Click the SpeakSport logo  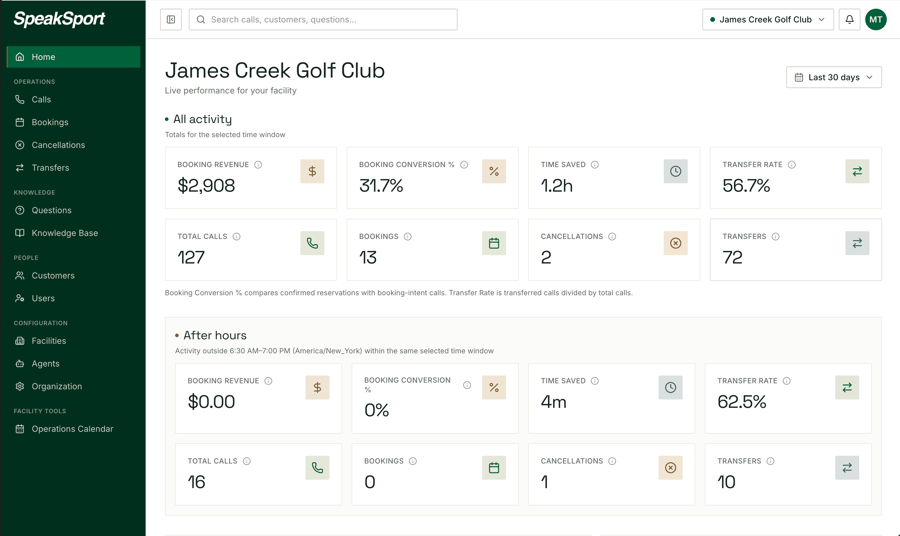(59, 19)
